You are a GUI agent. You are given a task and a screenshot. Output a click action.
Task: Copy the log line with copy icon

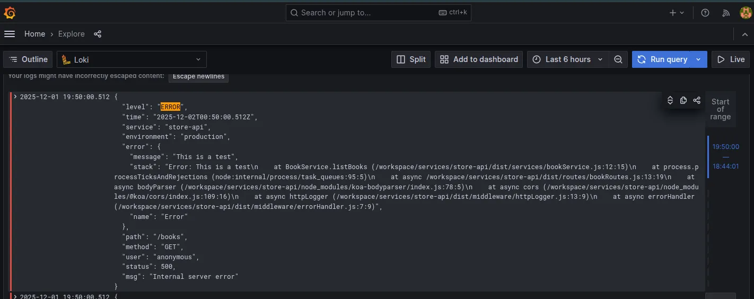[x=683, y=100]
